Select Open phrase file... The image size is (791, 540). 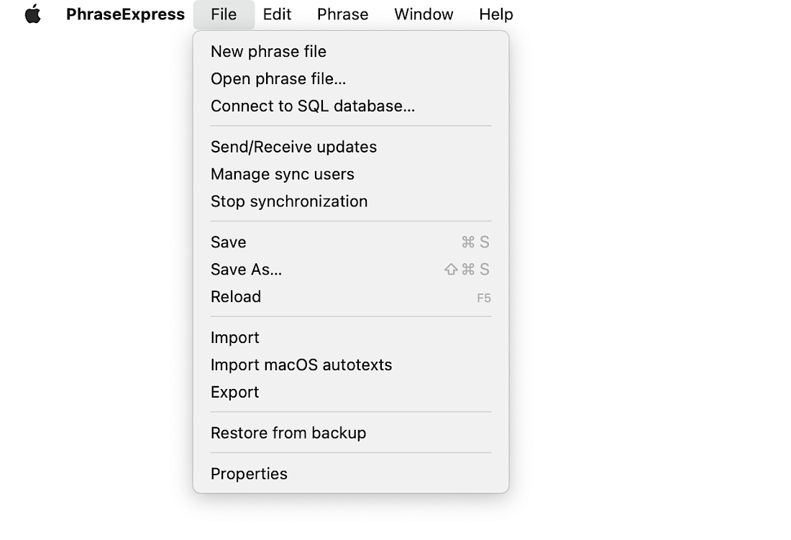coord(351,78)
